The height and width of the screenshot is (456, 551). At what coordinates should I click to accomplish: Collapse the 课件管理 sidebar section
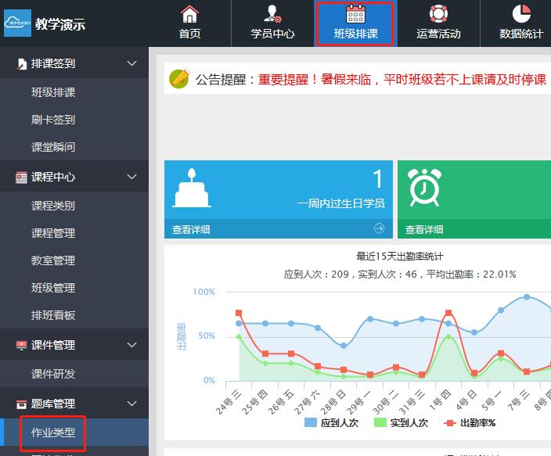(131, 345)
